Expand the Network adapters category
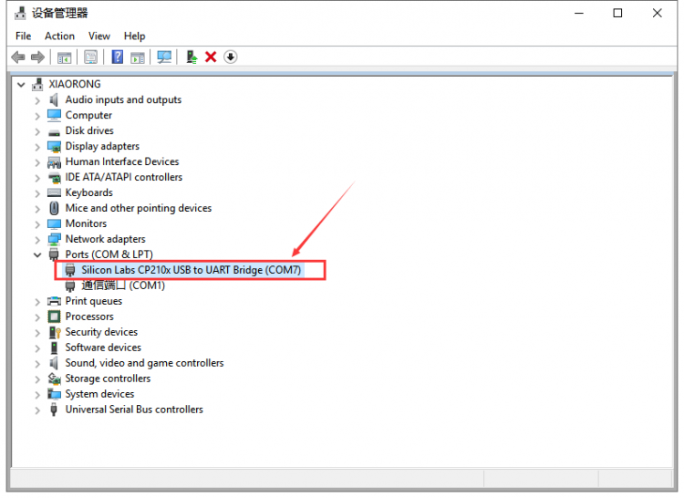 point(37,239)
